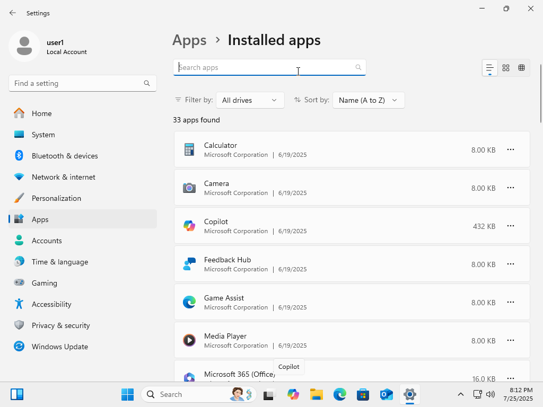
Task: Open Privacy & security settings
Action: coord(83,325)
